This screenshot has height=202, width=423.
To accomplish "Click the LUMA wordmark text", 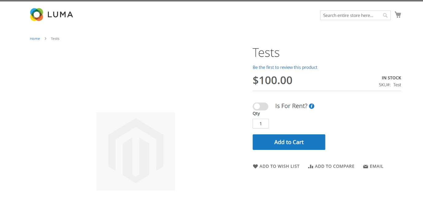I will [x=60, y=14].
